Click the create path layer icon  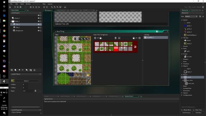click(x=23, y=70)
